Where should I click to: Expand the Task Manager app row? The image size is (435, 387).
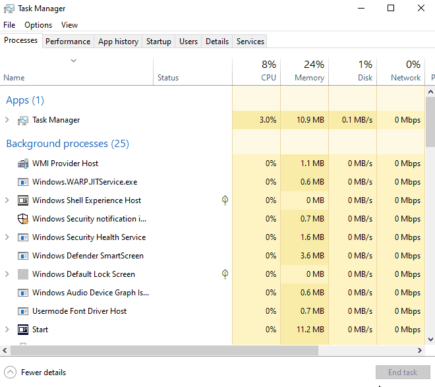pyautogui.click(x=7, y=120)
